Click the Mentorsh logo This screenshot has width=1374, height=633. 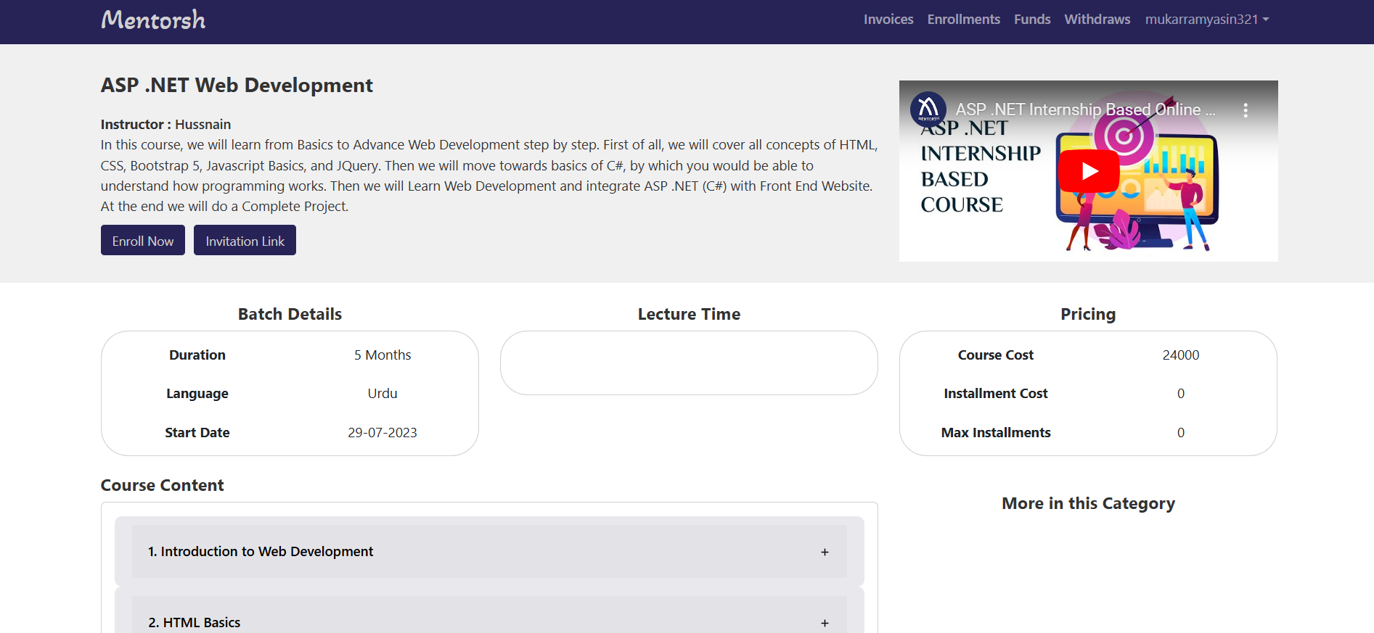pos(153,20)
